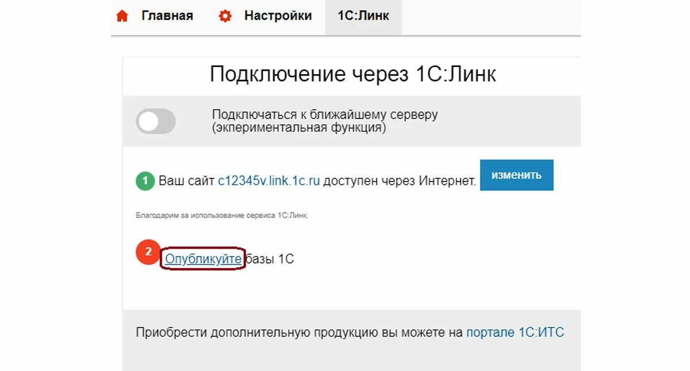This screenshot has height=371, width=690.
Task: Toggle nearest server connection switch
Action: tap(156, 121)
